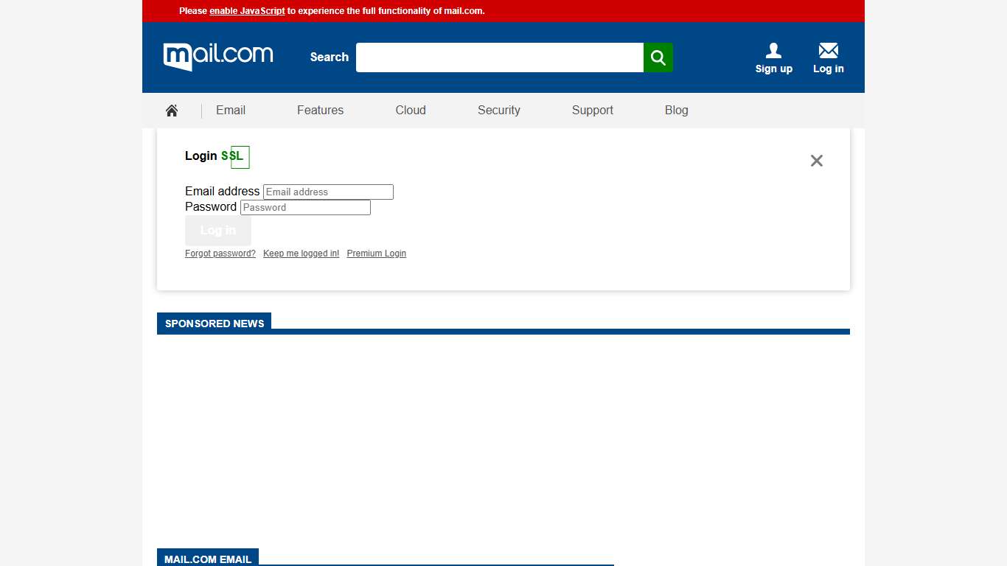Viewport: 1007px width, 566px height.
Task: Click inside the Email address input field
Action: (x=327, y=192)
